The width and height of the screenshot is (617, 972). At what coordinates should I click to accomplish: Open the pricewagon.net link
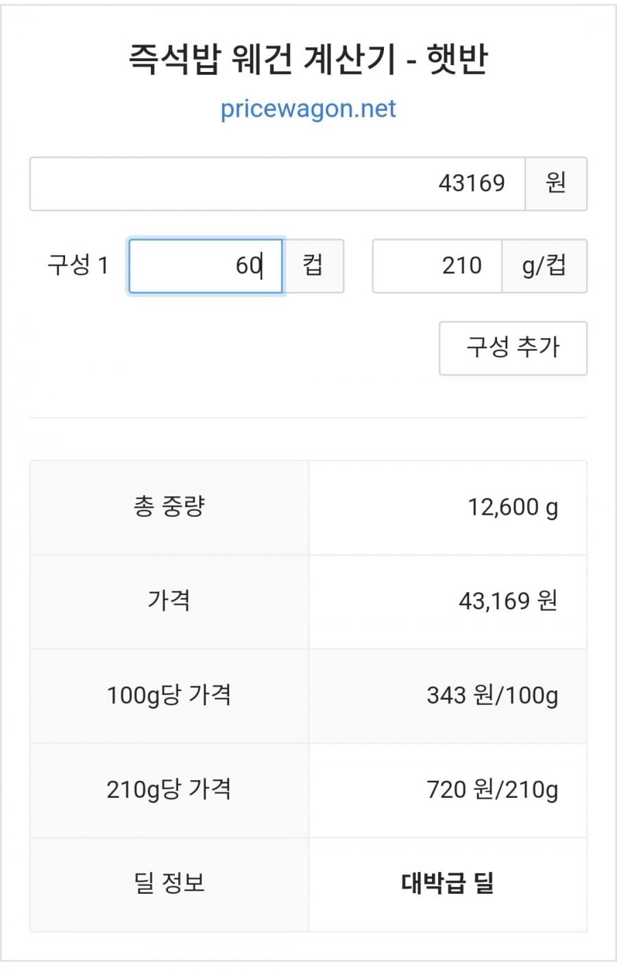click(x=308, y=109)
